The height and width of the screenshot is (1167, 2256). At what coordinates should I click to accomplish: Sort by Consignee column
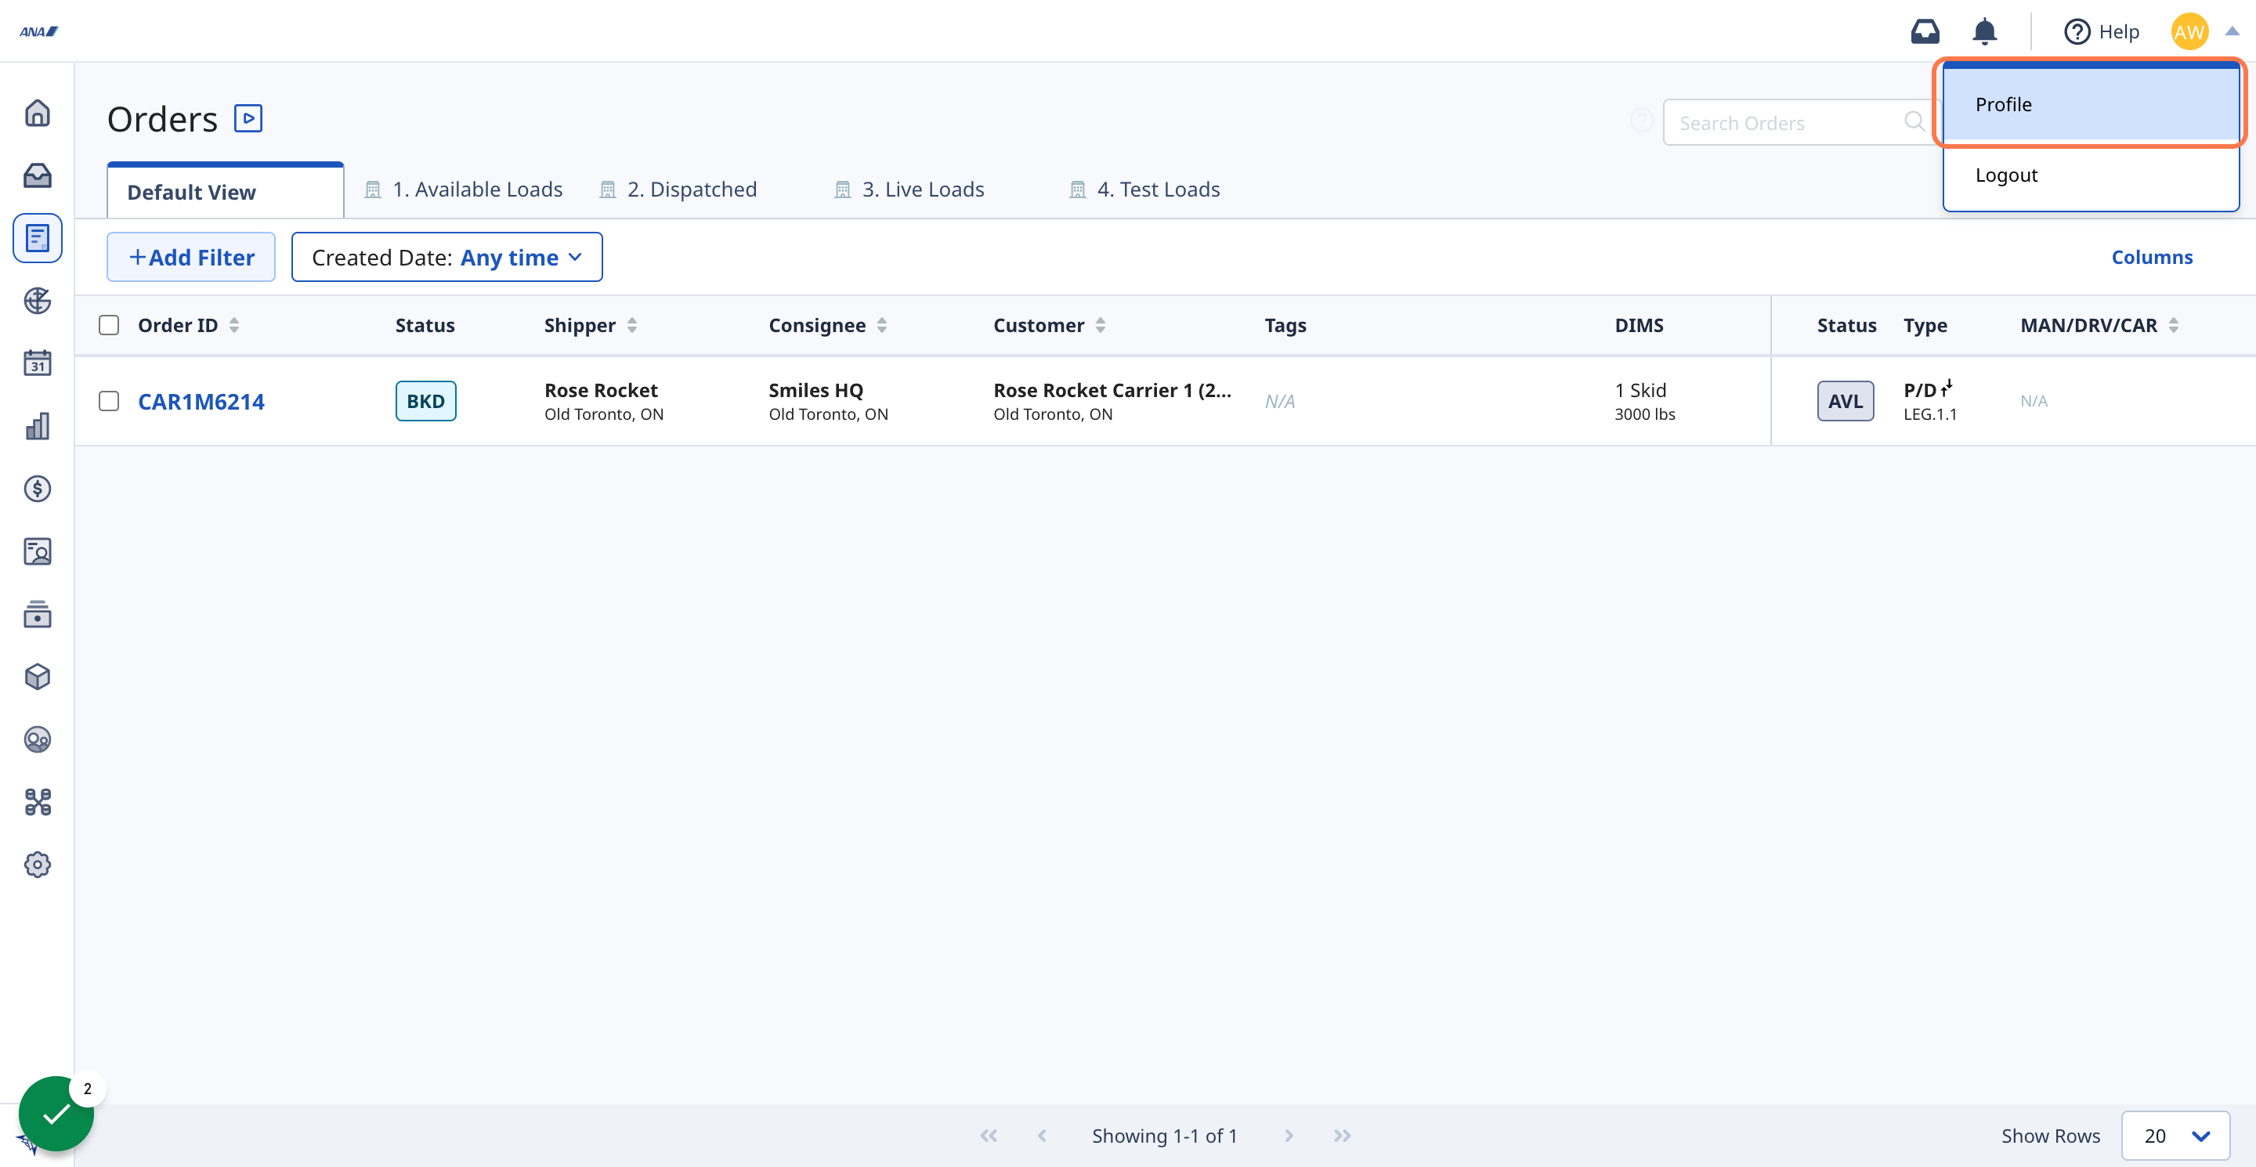point(882,325)
